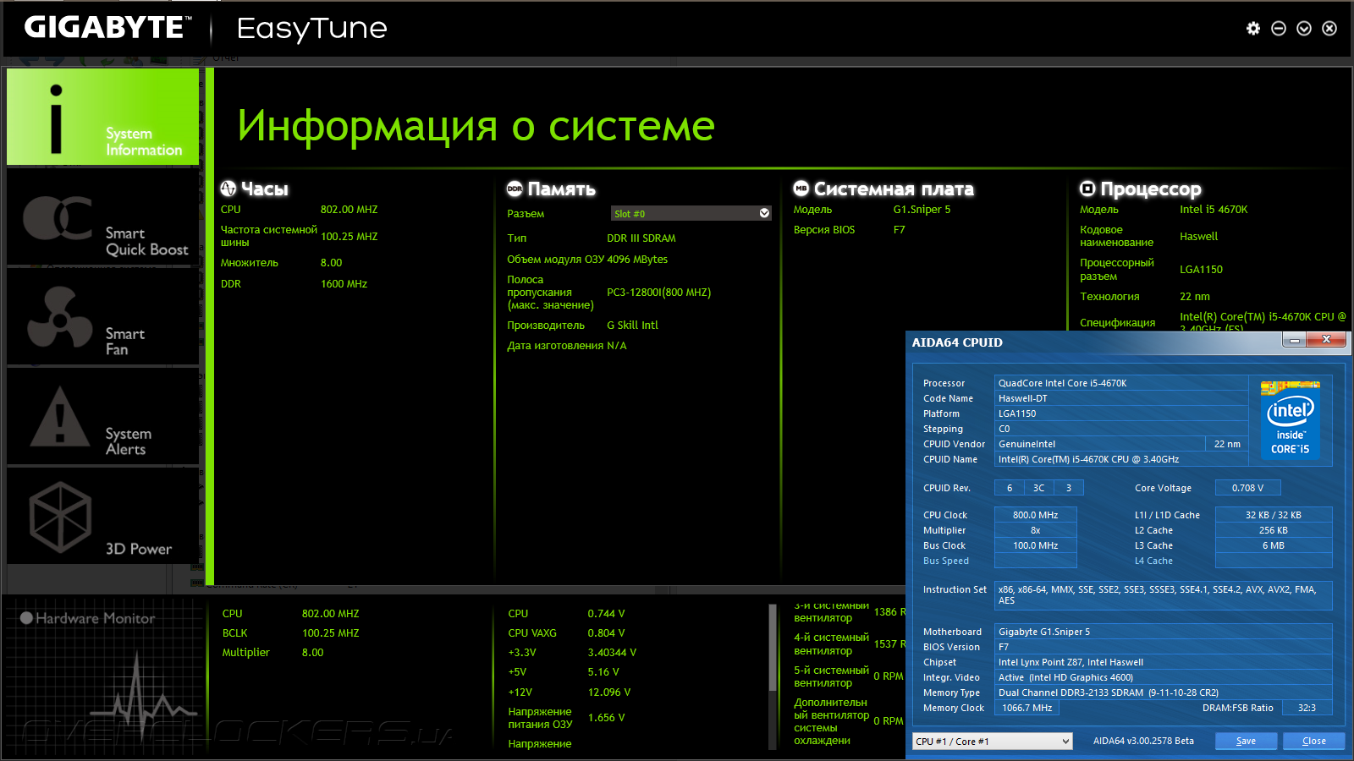Select 'Gigabyte G1.Sniper 5' motherboard field in AIDA64
Viewport: 1354px width, 761px height.
[1164, 632]
